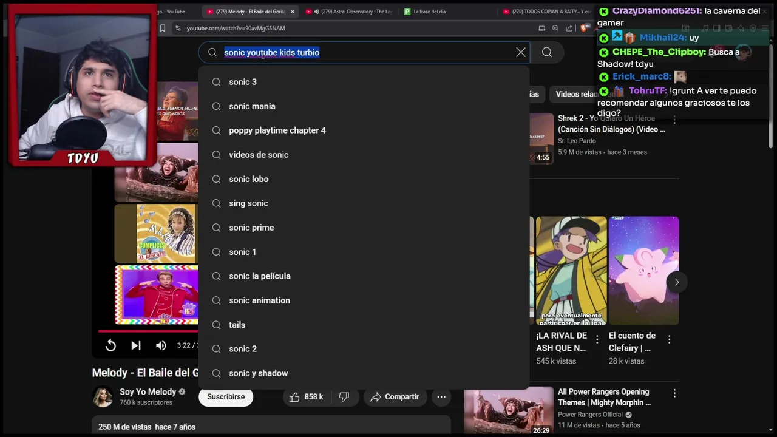Click the magnifier search button beside the search box

[x=547, y=52]
